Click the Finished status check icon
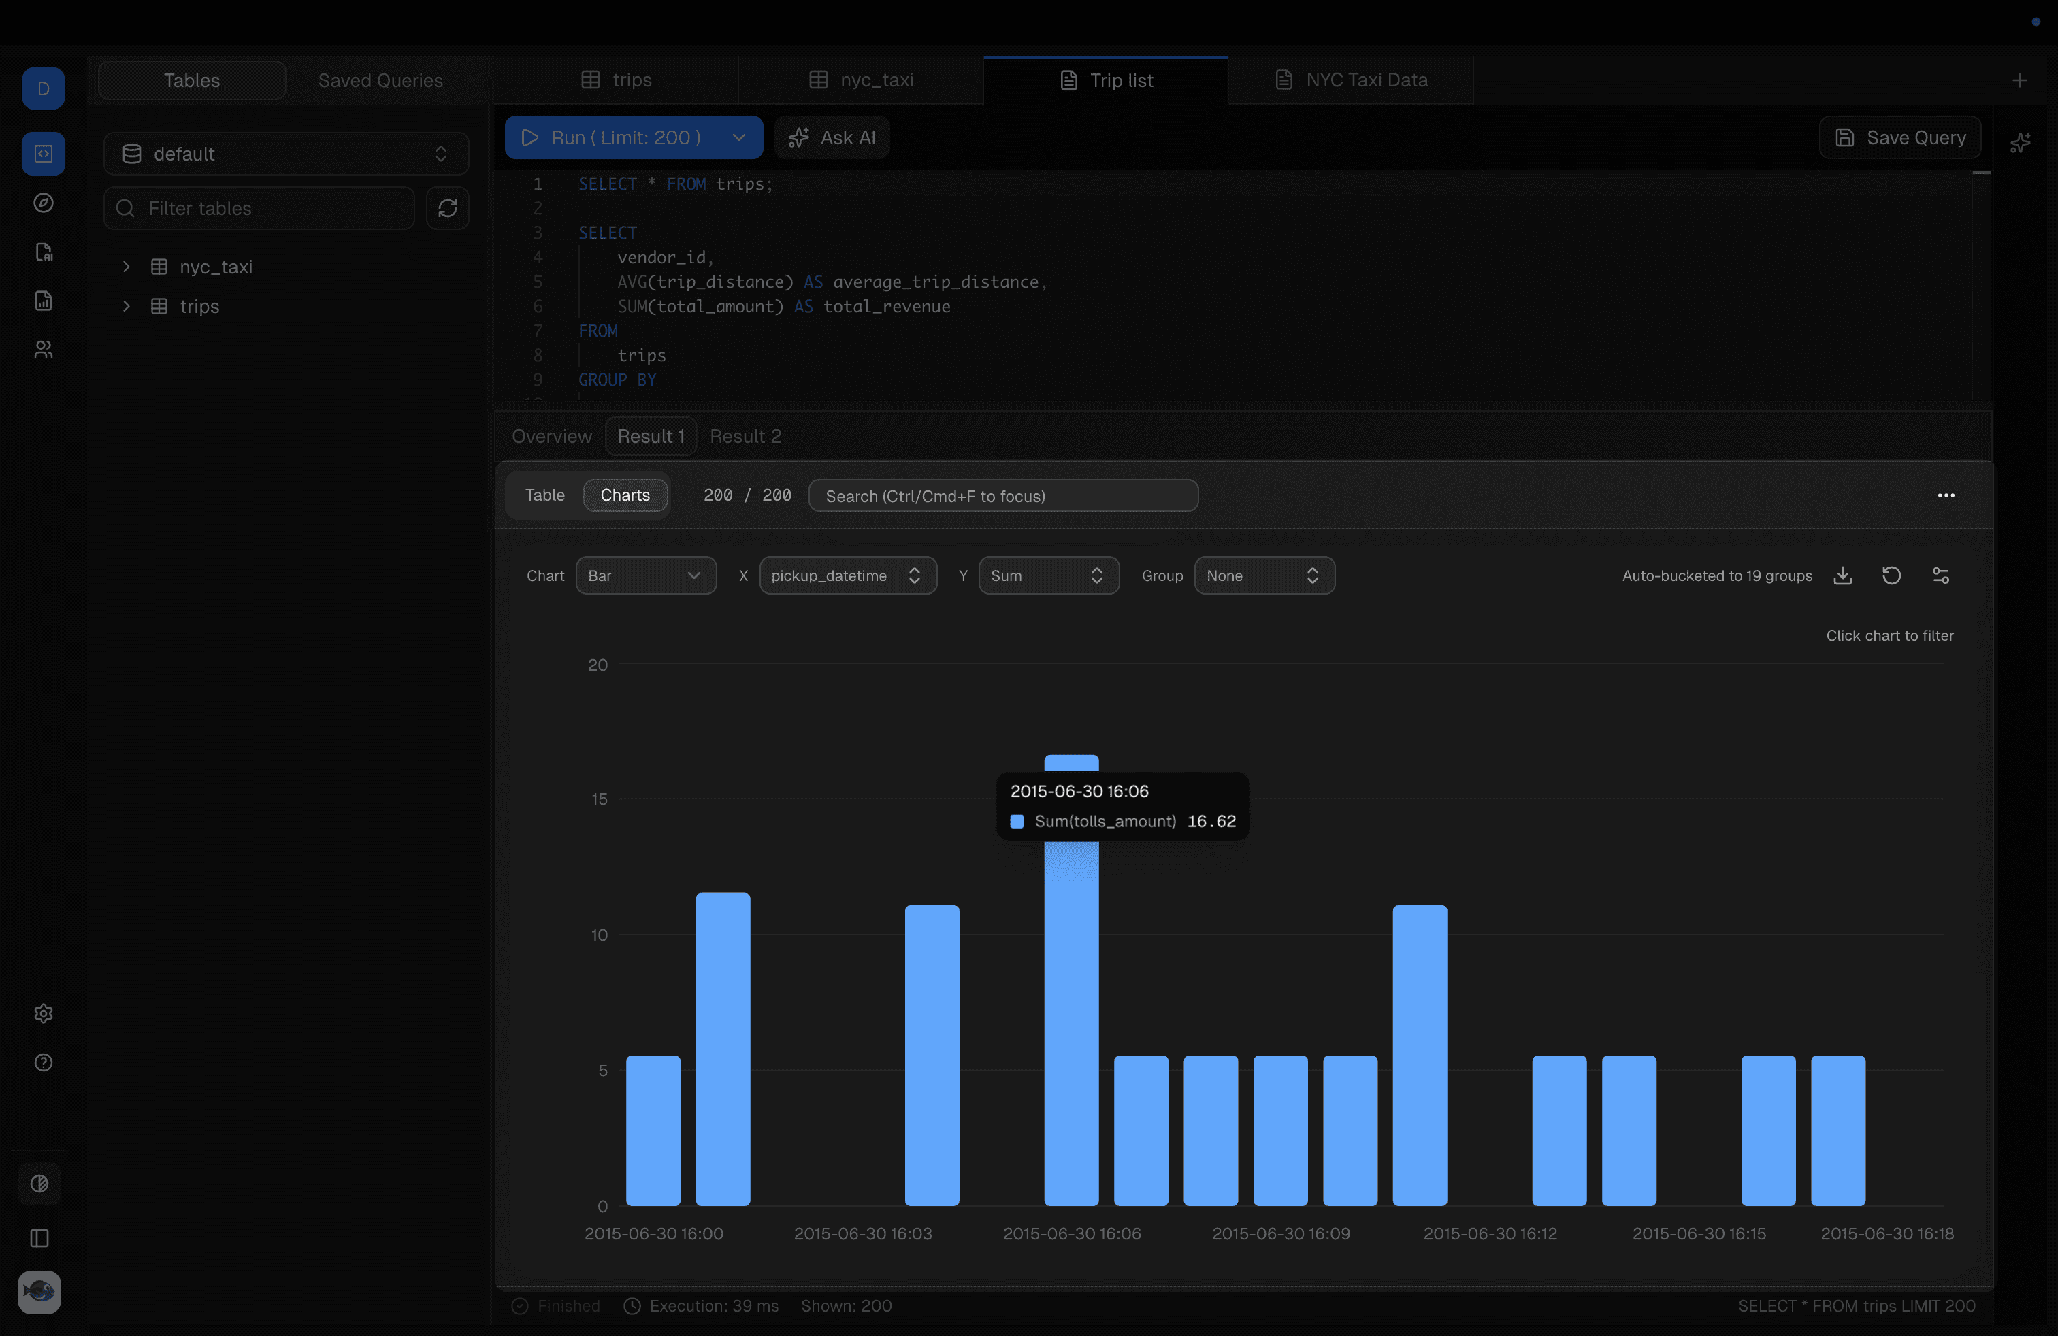Image resolution: width=2058 pixels, height=1336 pixels. pos(520,1306)
